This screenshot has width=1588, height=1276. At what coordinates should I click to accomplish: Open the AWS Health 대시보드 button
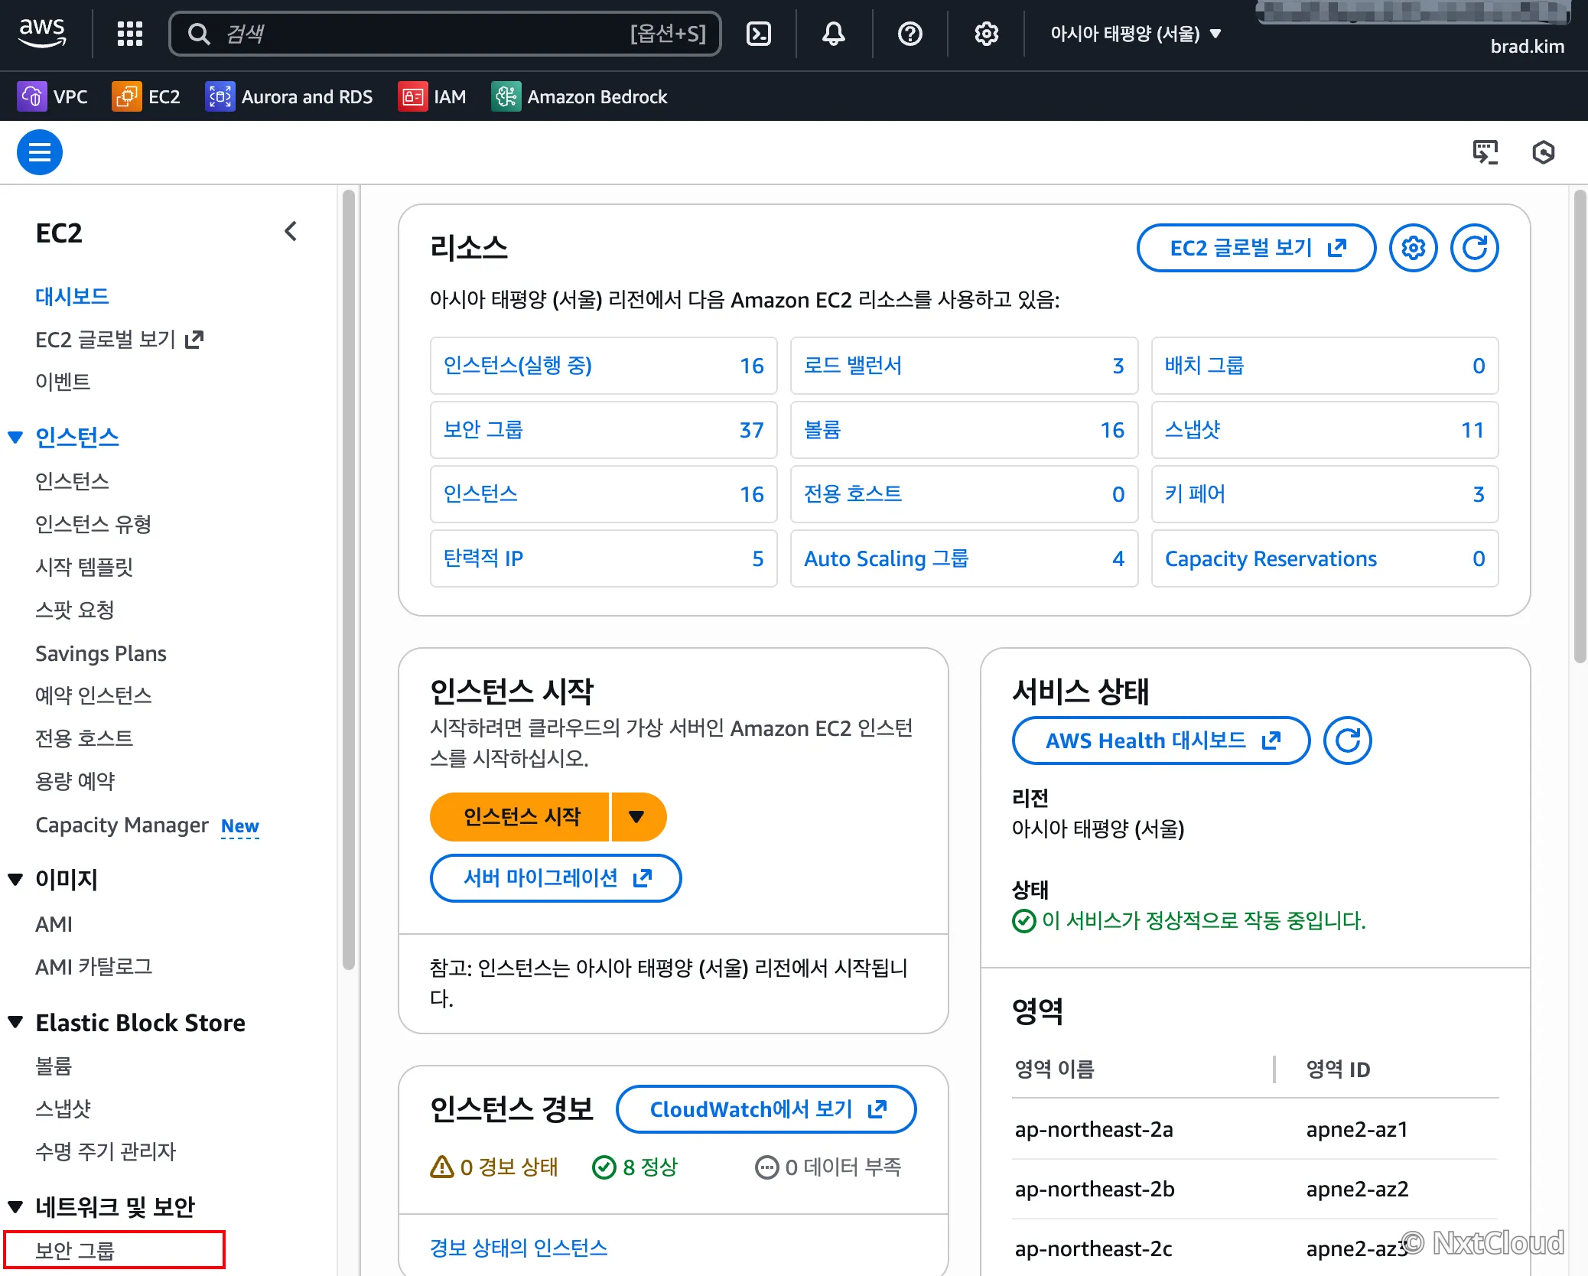click(x=1161, y=741)
